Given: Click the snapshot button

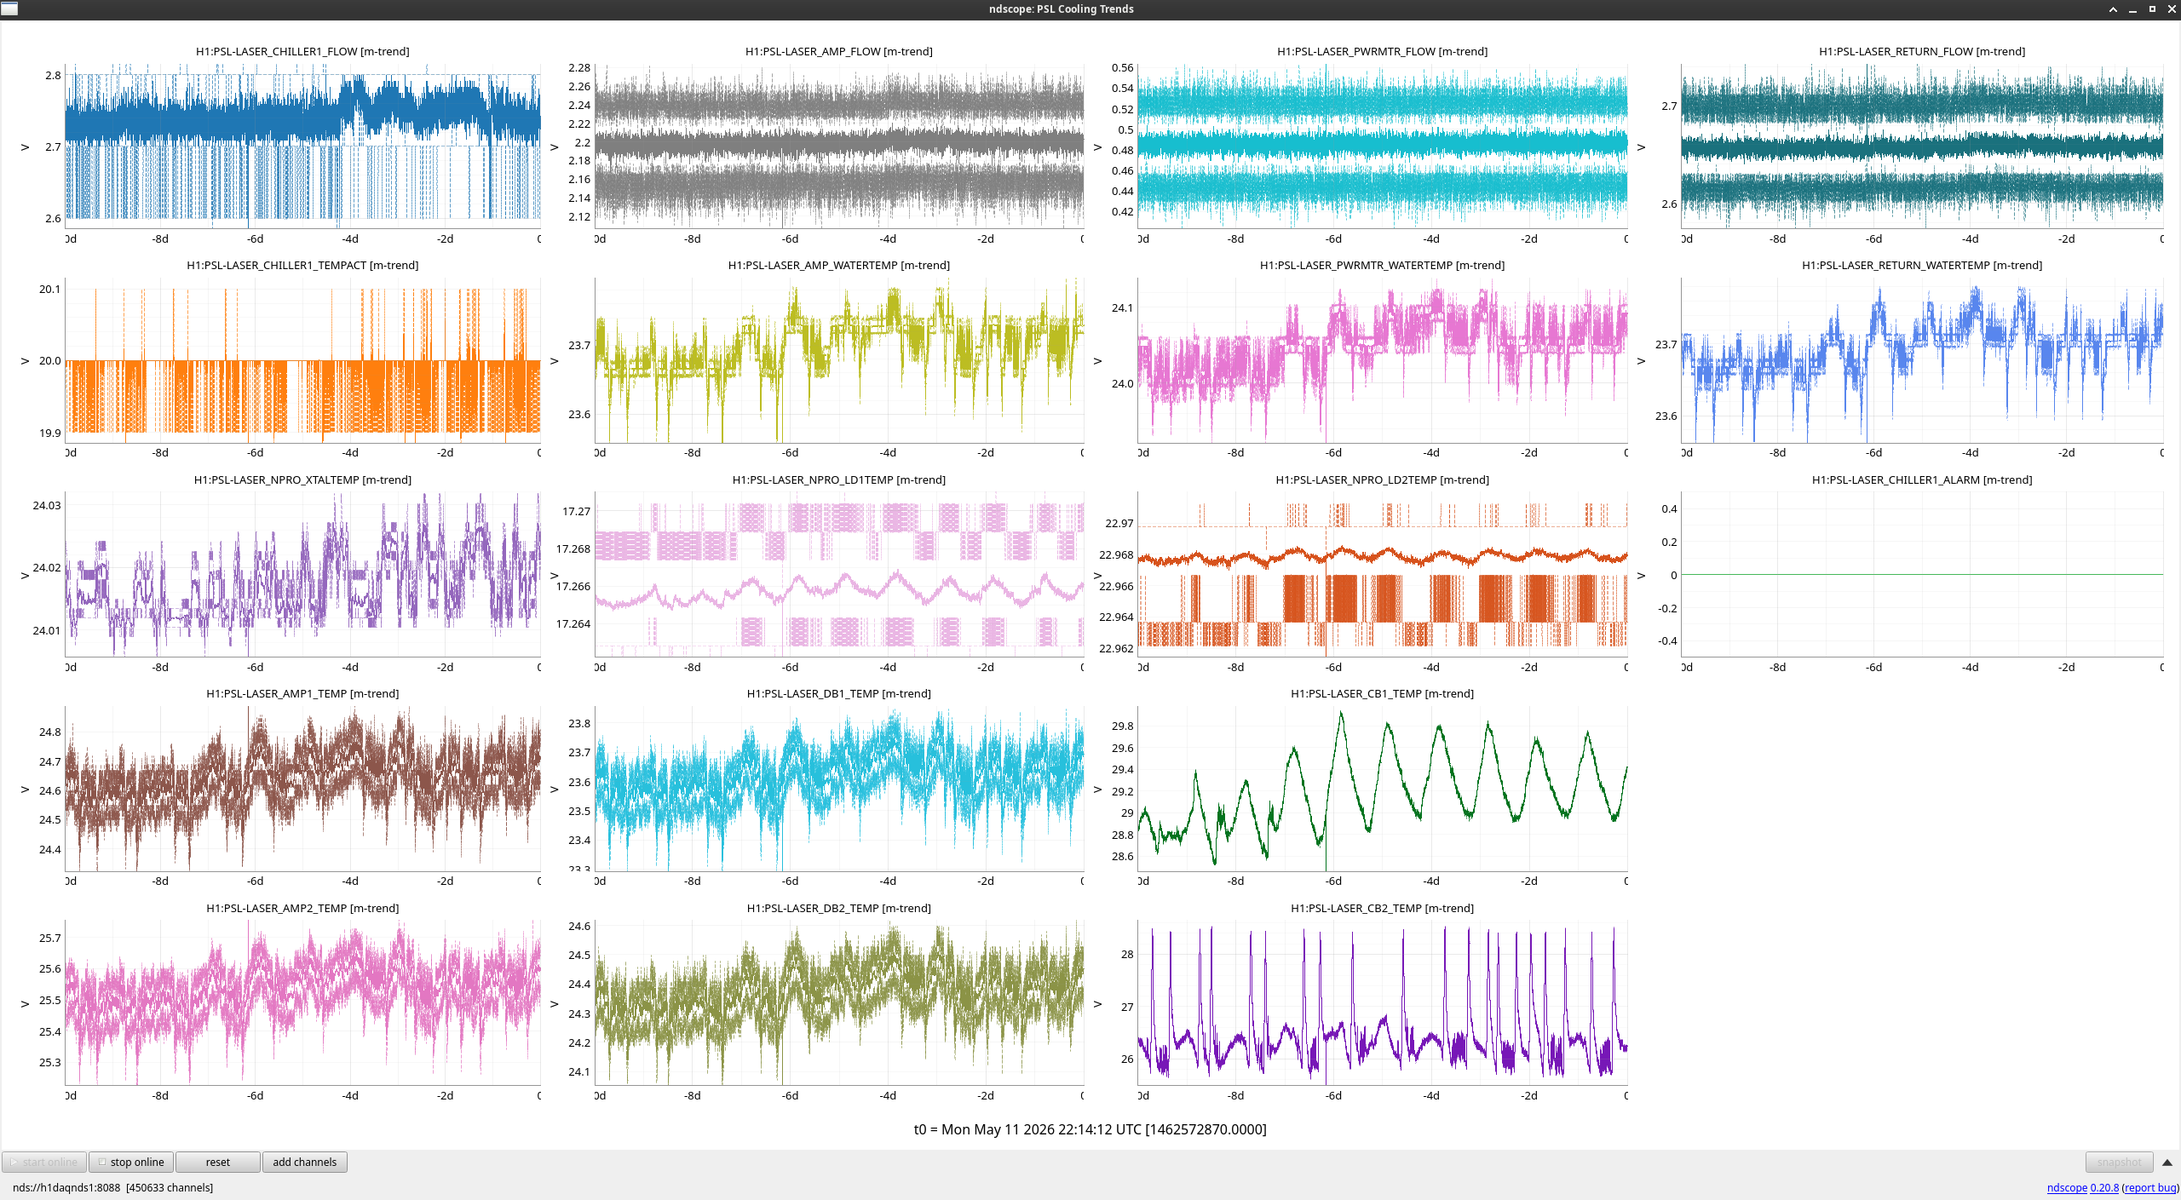Looking at the screenshot, I should click(2119, 1162).
